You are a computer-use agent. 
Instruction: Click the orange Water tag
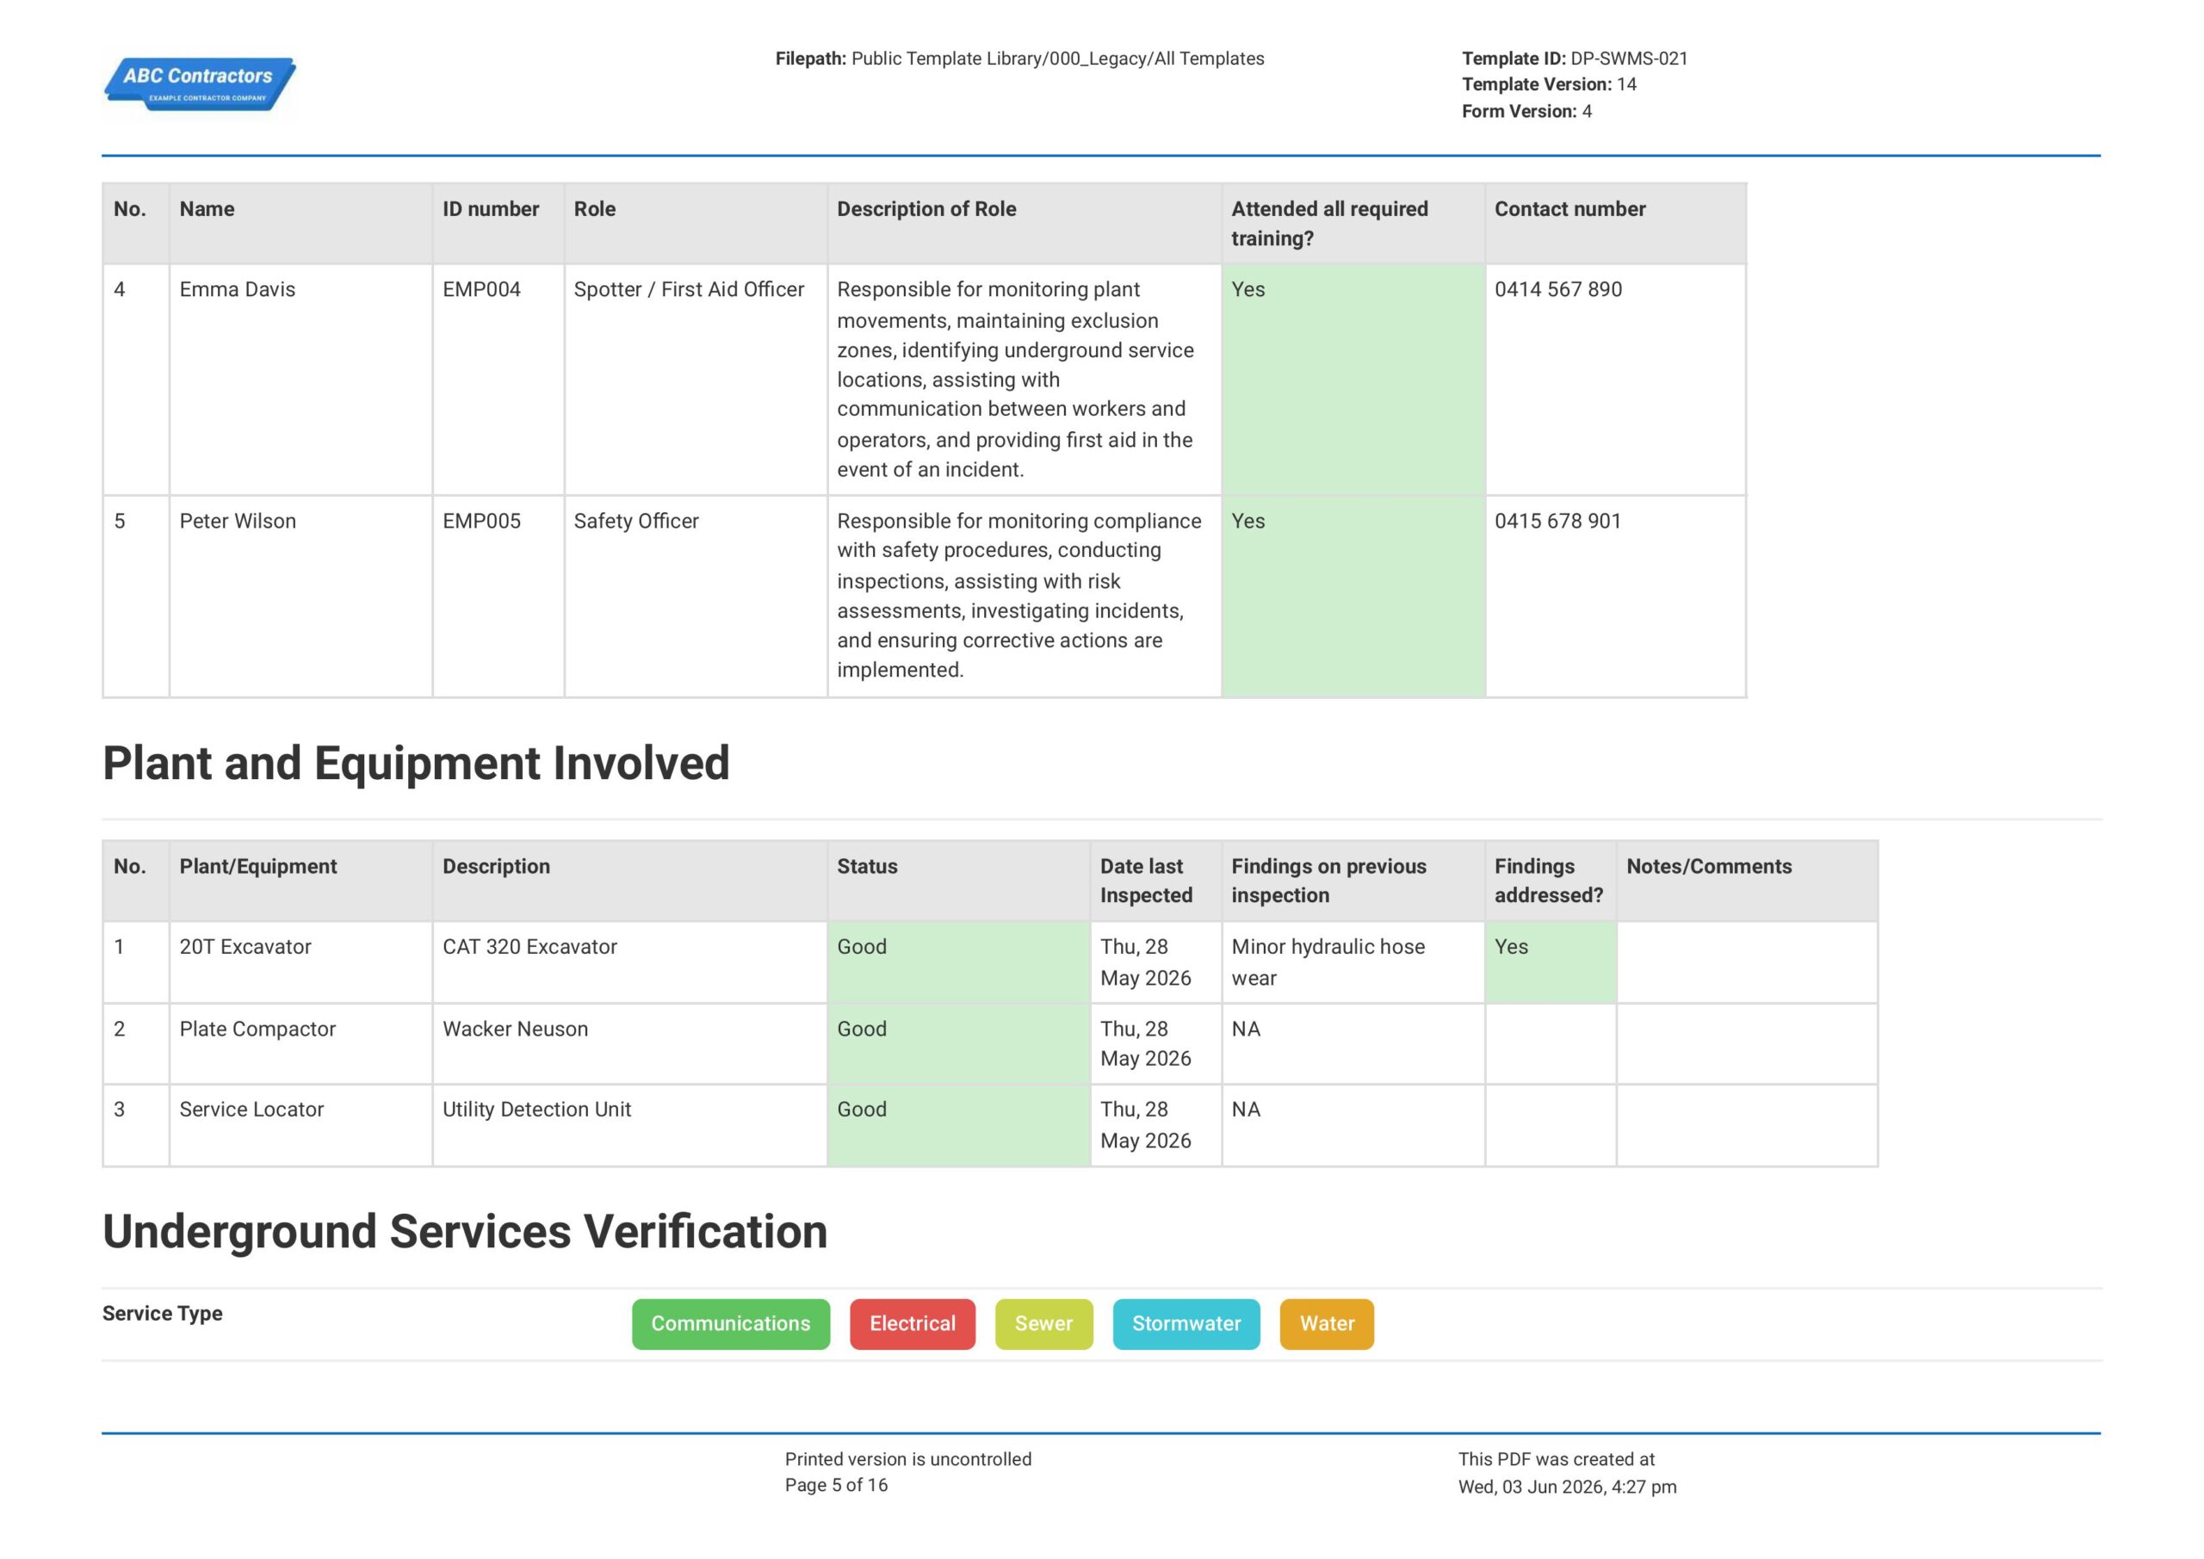(1327, 1324)
